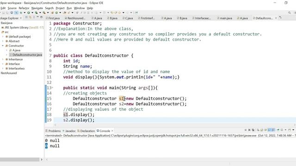Click the Pin Console icon
This screenshot has width=296, height=166.
pyautogui.click(x=278, y=130)
